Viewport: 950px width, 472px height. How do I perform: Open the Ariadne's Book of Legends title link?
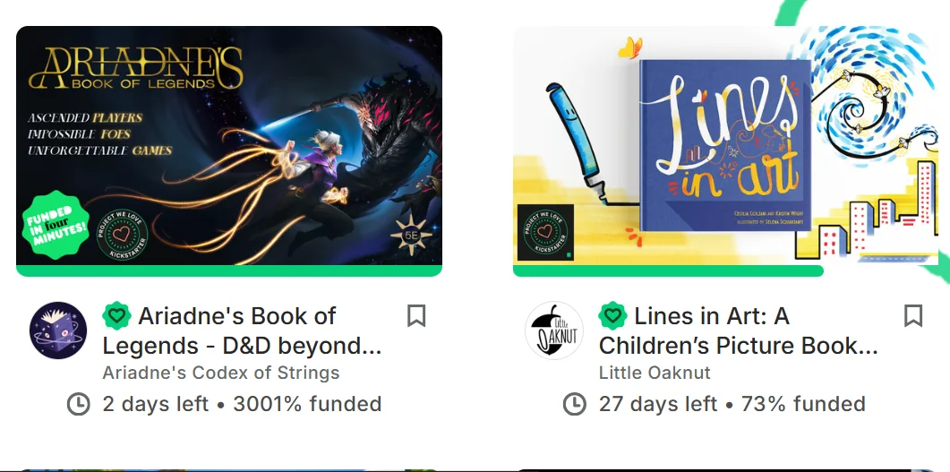[x=243, y=330]
